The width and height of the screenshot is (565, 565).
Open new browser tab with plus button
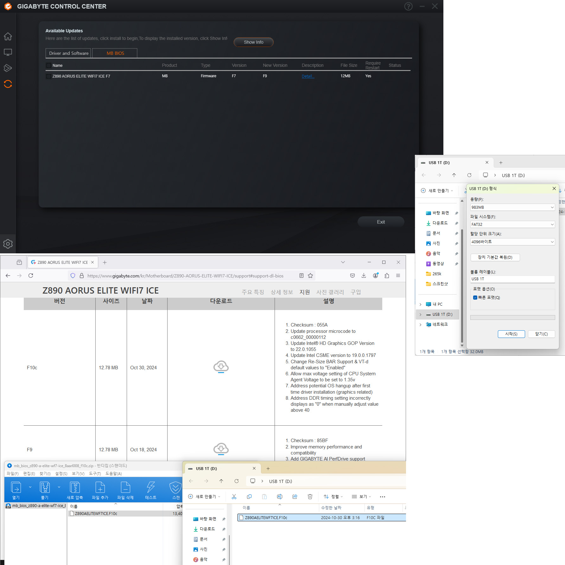click(105, 262)
